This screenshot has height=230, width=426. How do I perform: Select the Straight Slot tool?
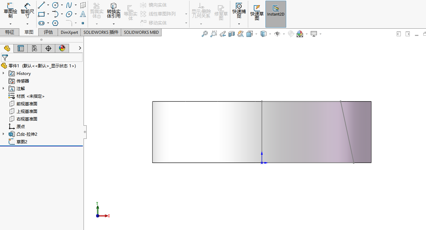click(41, 23)
